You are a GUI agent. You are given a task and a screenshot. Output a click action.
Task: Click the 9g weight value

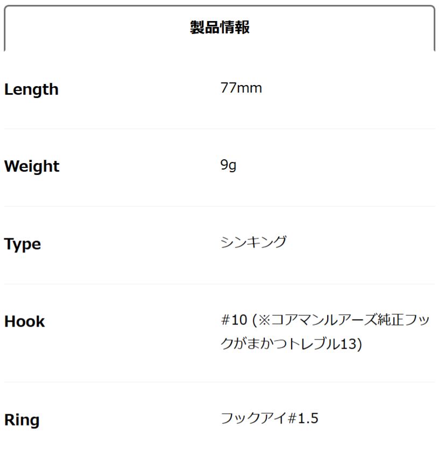click(x=228, y=165)
